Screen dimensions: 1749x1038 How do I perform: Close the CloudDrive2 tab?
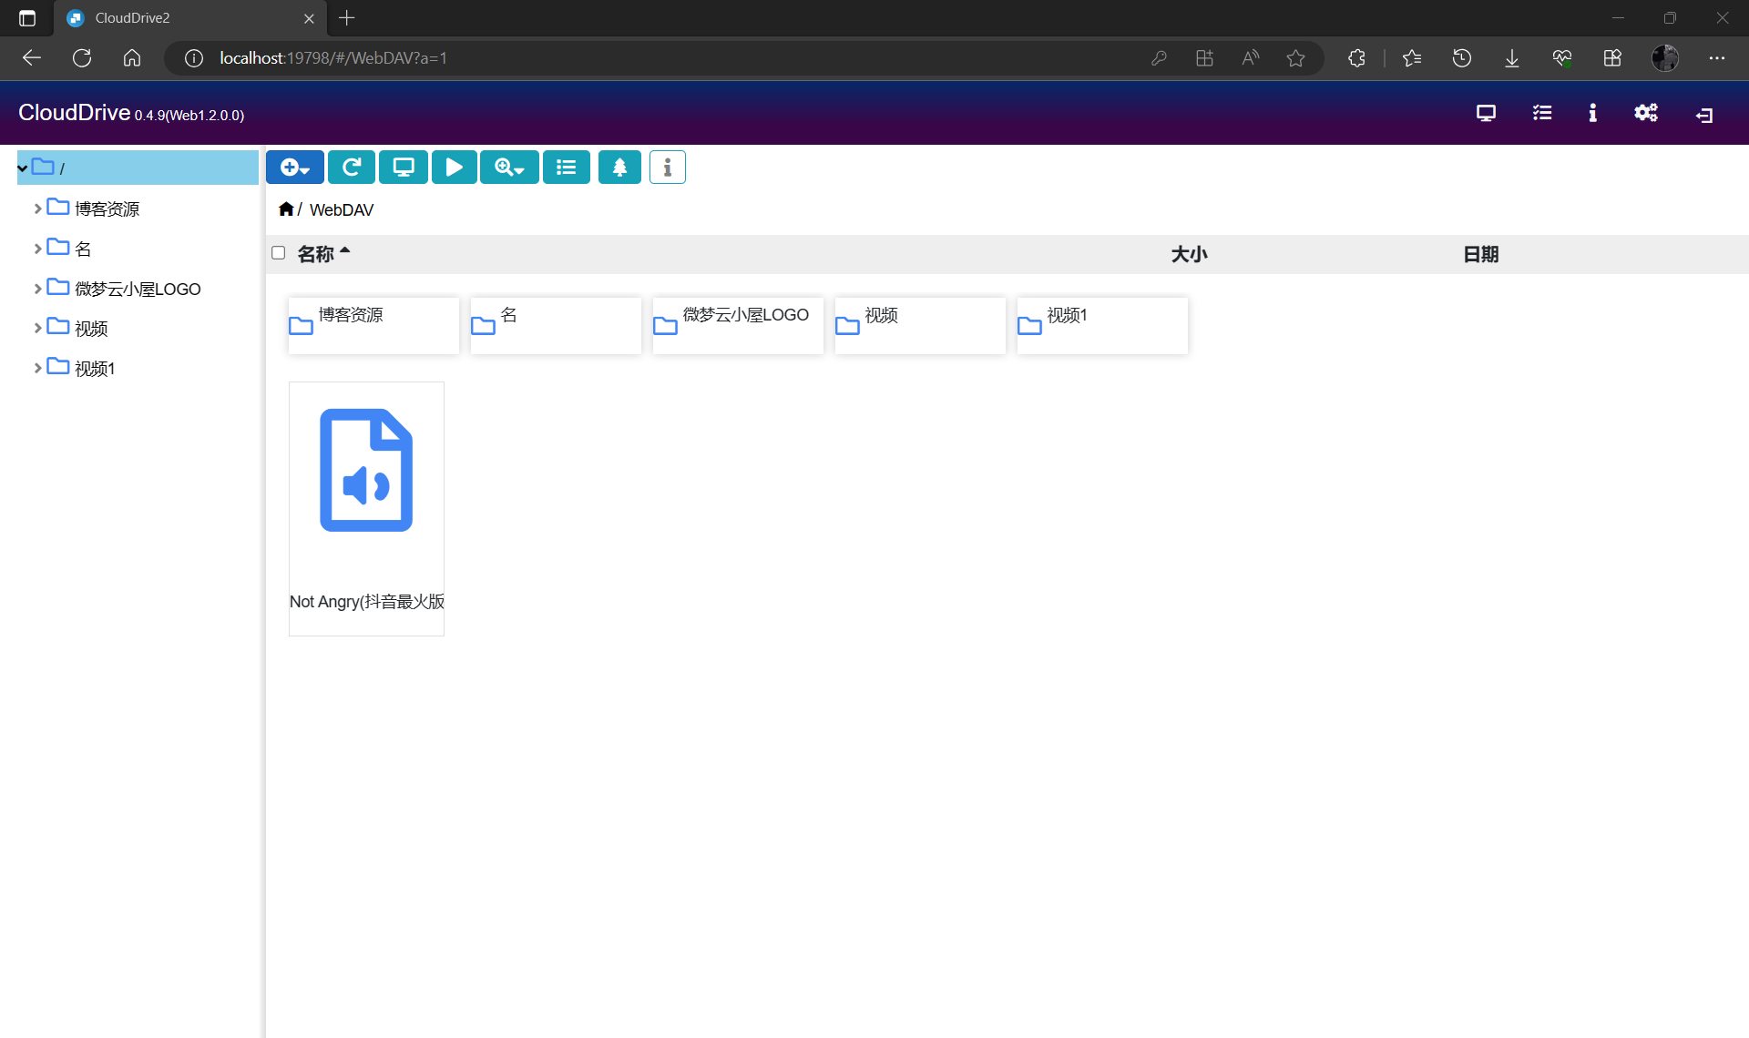click(x=309, y=18)
